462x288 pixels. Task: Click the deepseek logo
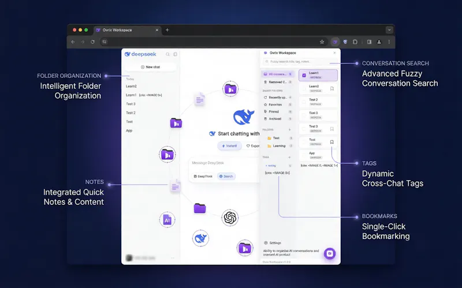coord(140,54)
